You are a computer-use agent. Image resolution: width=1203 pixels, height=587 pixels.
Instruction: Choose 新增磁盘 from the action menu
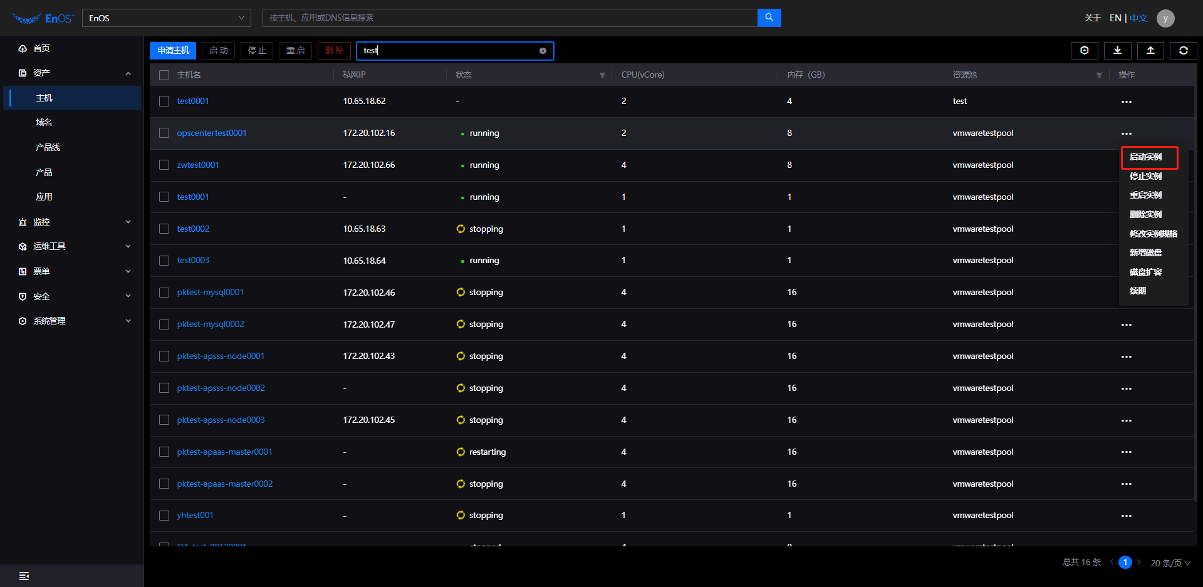(x=1145, y=252)
